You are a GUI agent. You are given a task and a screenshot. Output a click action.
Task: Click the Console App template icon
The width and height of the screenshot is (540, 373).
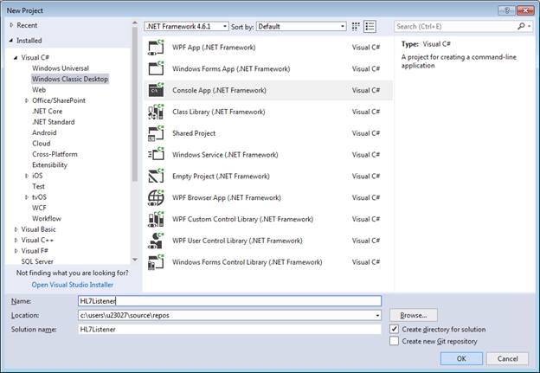(x=156, y=90)
